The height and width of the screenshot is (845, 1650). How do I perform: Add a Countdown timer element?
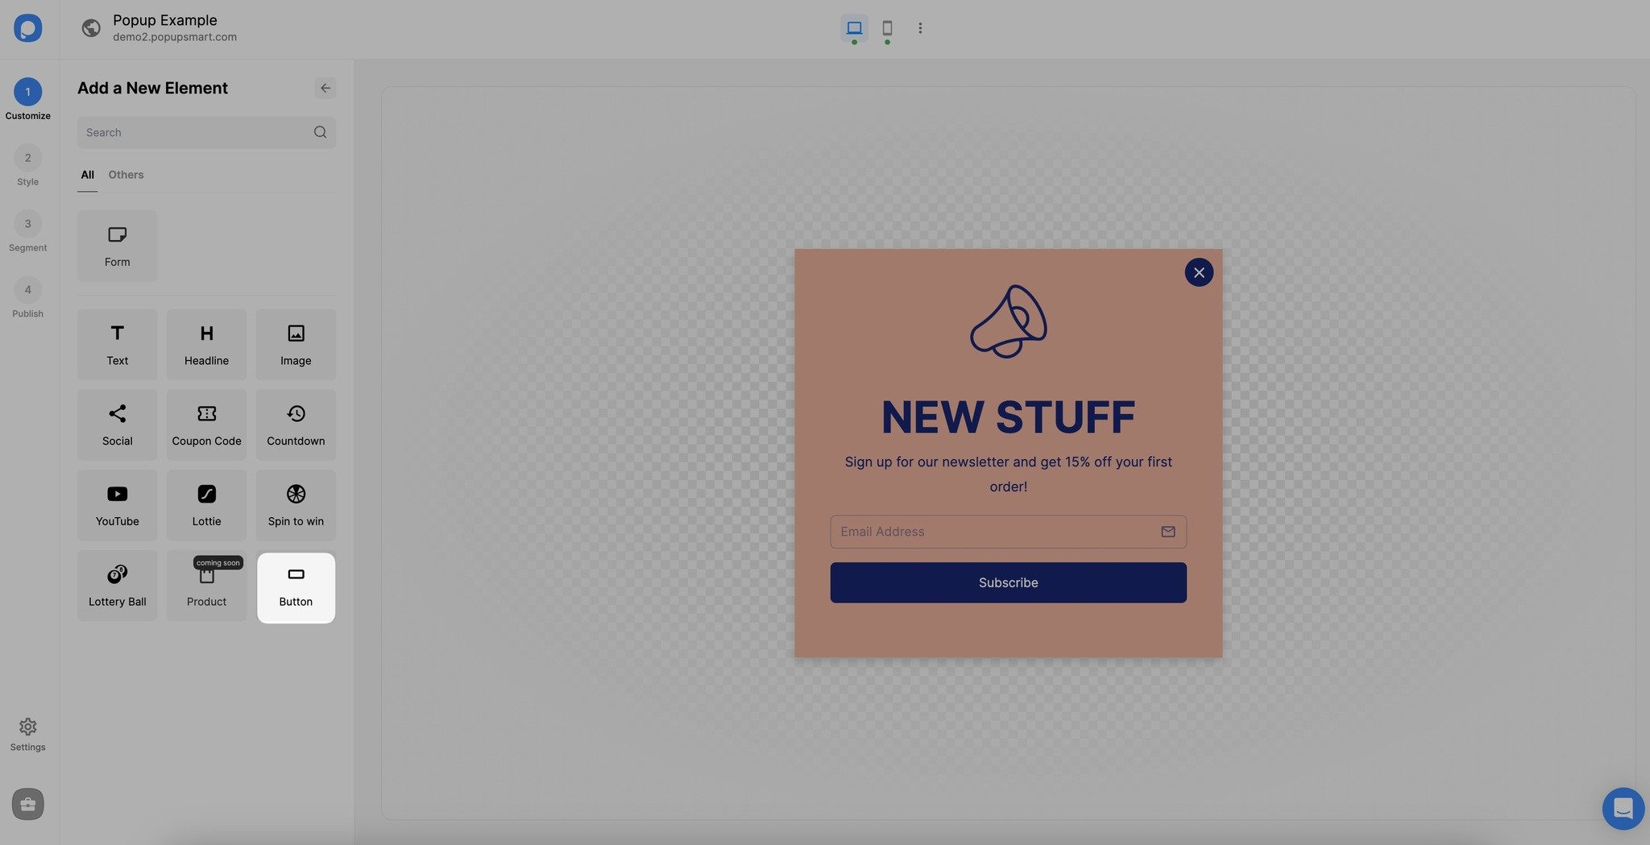coord(295,425)
